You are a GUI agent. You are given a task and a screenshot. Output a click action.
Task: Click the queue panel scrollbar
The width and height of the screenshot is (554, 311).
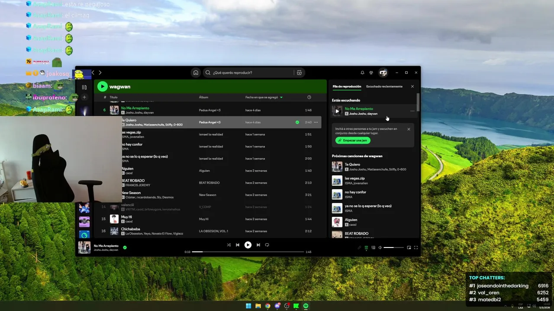tap(418, 102)
